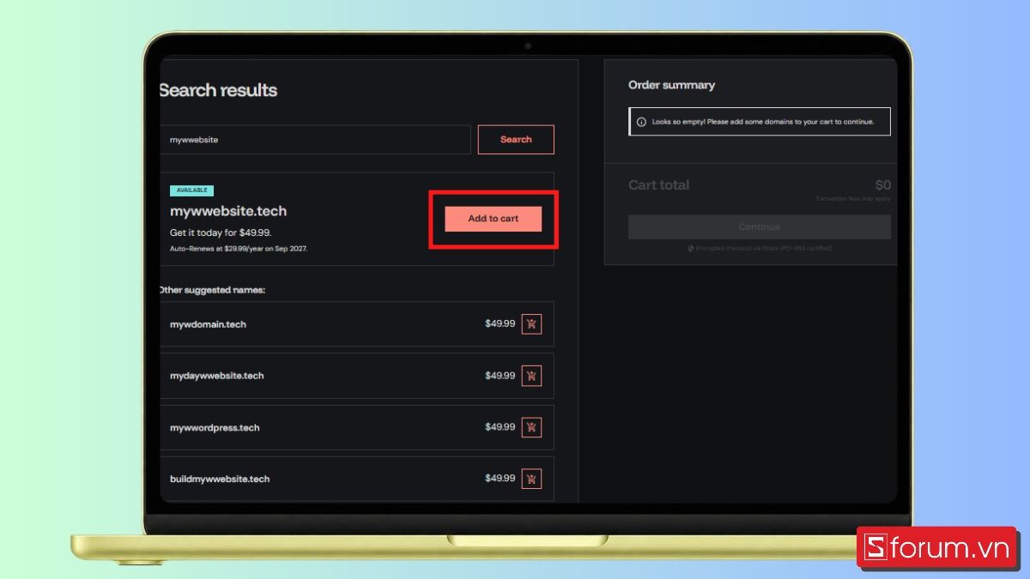Add mywwebsite.tech to cart

coord(494,219)
